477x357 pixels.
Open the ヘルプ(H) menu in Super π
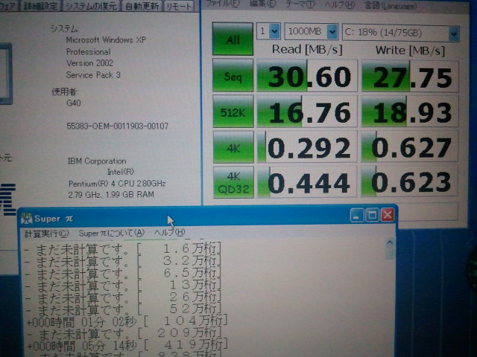tap(169, 233)
